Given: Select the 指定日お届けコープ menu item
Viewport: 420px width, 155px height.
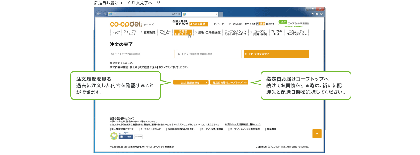Looking at the screenshot, I should coord(183,33).
